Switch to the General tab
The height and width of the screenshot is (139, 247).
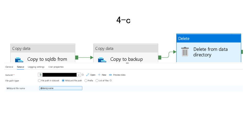point(9,67)
